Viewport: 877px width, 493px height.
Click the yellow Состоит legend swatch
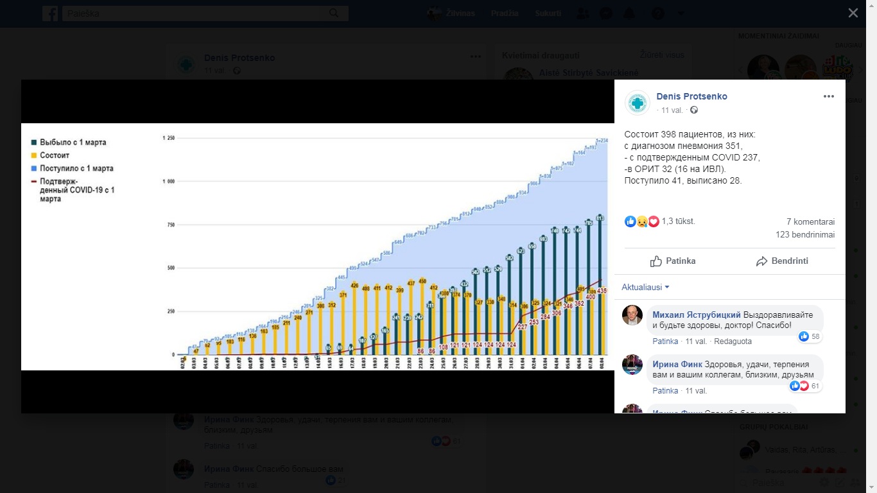pos(33,155)
